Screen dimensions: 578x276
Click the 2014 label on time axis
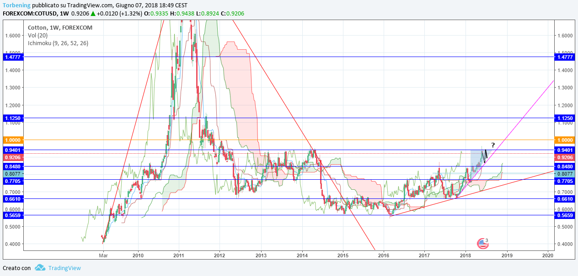coord(302,256)
